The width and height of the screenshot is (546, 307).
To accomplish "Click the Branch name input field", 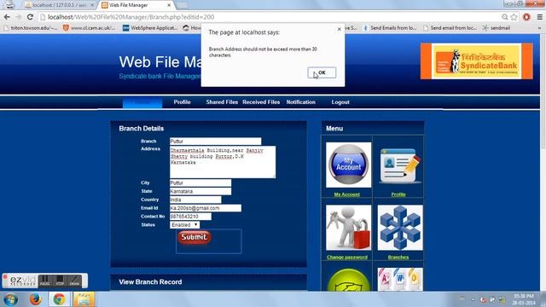I will pyautogui.click(x=216, y=141).
